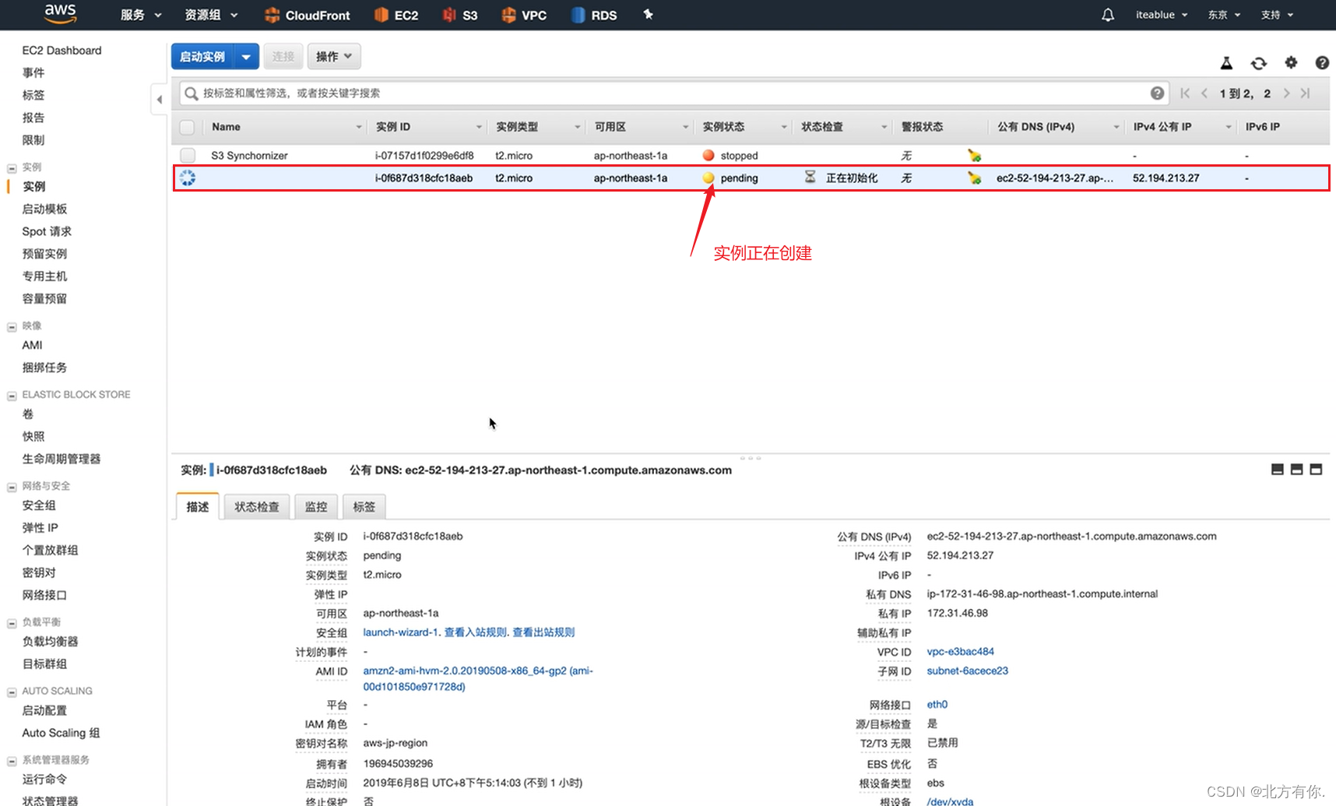Screen dimensions: 1336x806
Task: Collapse the 实例 sidebar section
Action: coord(12,168)
